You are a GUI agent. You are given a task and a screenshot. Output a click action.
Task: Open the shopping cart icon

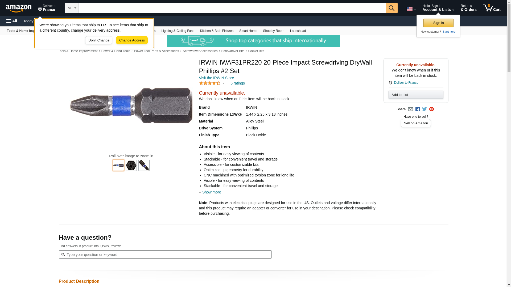click(492, 8)
